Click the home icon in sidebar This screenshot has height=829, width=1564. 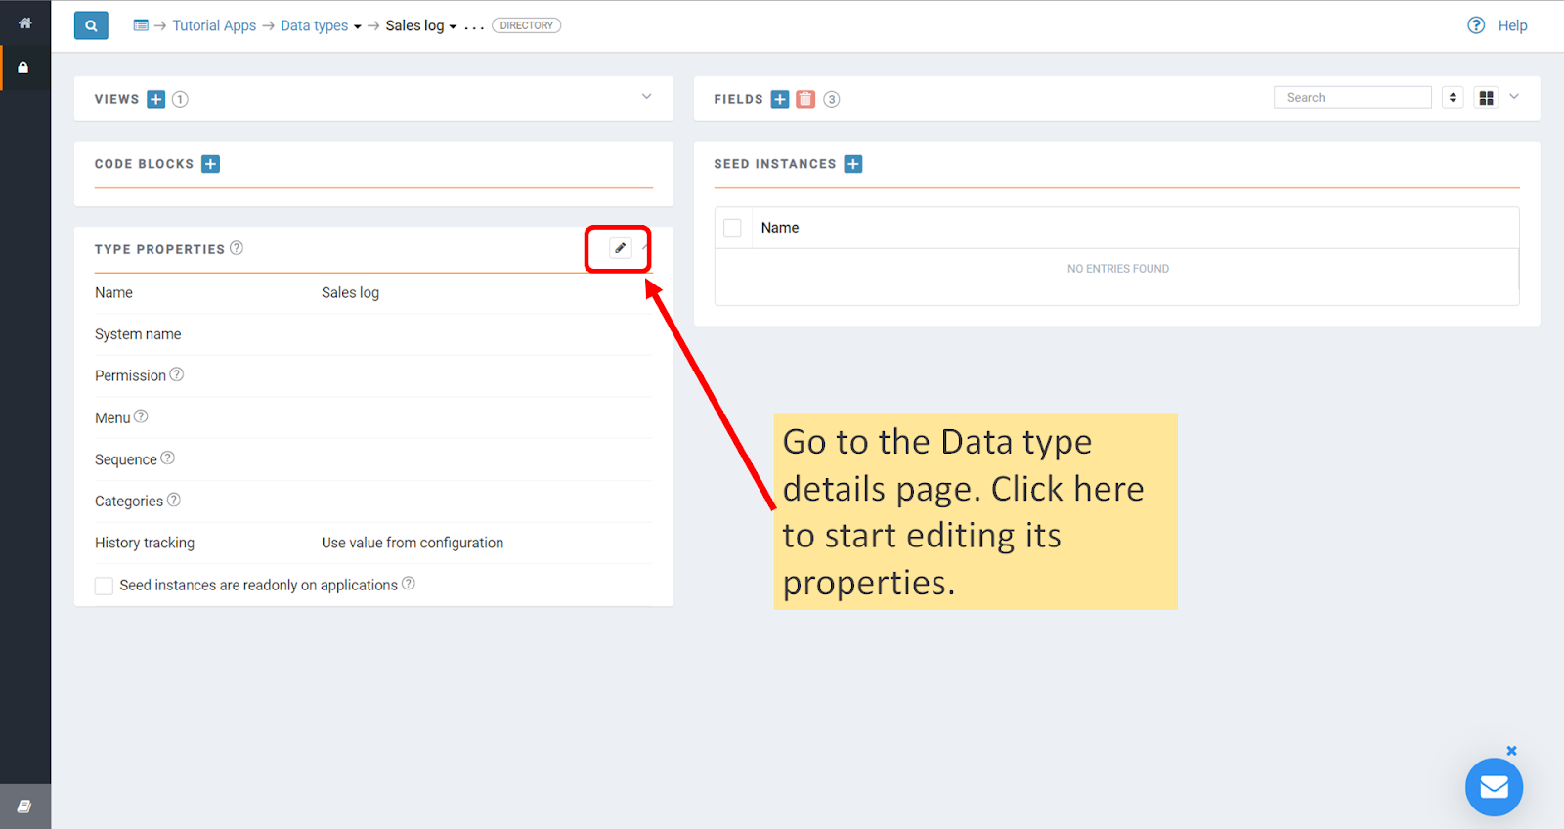point(25,22)
